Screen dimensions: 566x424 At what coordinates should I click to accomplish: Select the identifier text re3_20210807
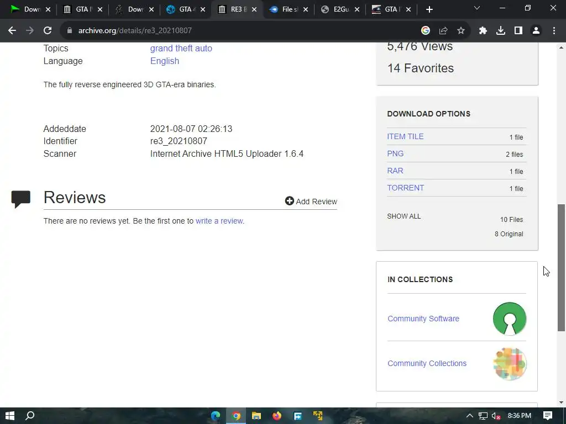[179, 141]
